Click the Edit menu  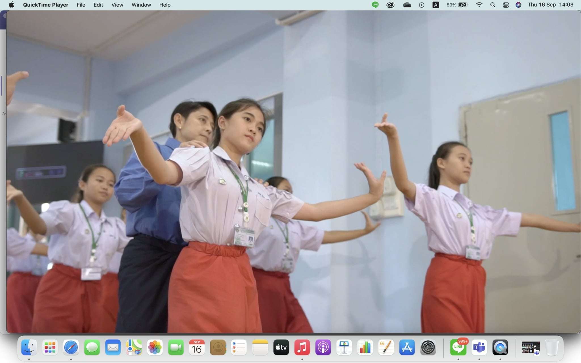pos(98,5)
